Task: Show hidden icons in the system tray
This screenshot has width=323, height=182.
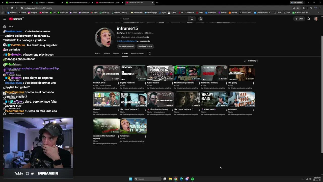Action: point(303,179)
